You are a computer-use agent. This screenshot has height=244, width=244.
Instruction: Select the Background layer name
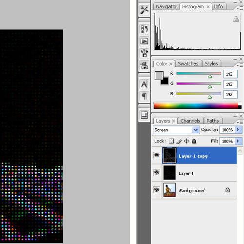coord(191,190)
